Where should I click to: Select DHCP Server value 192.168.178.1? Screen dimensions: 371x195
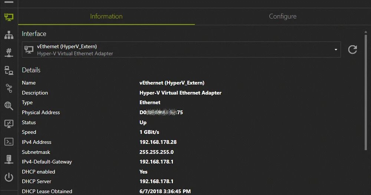tap(157, 181)
